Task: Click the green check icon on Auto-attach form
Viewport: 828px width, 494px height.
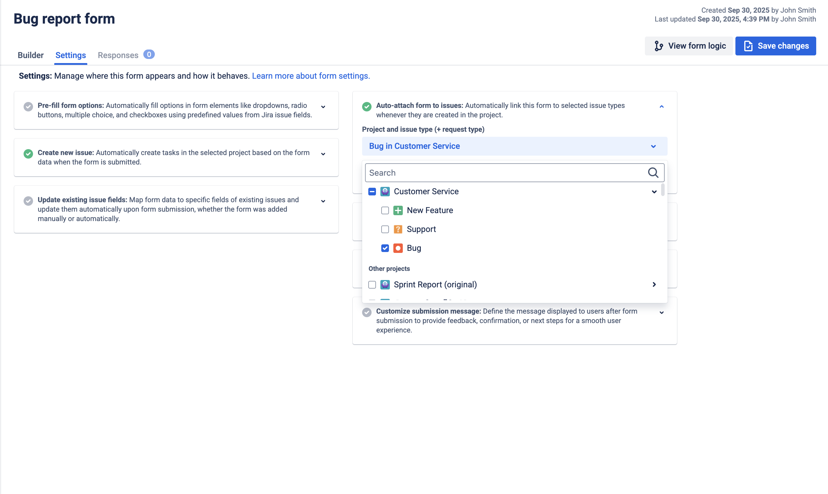Action: (367, 106)
